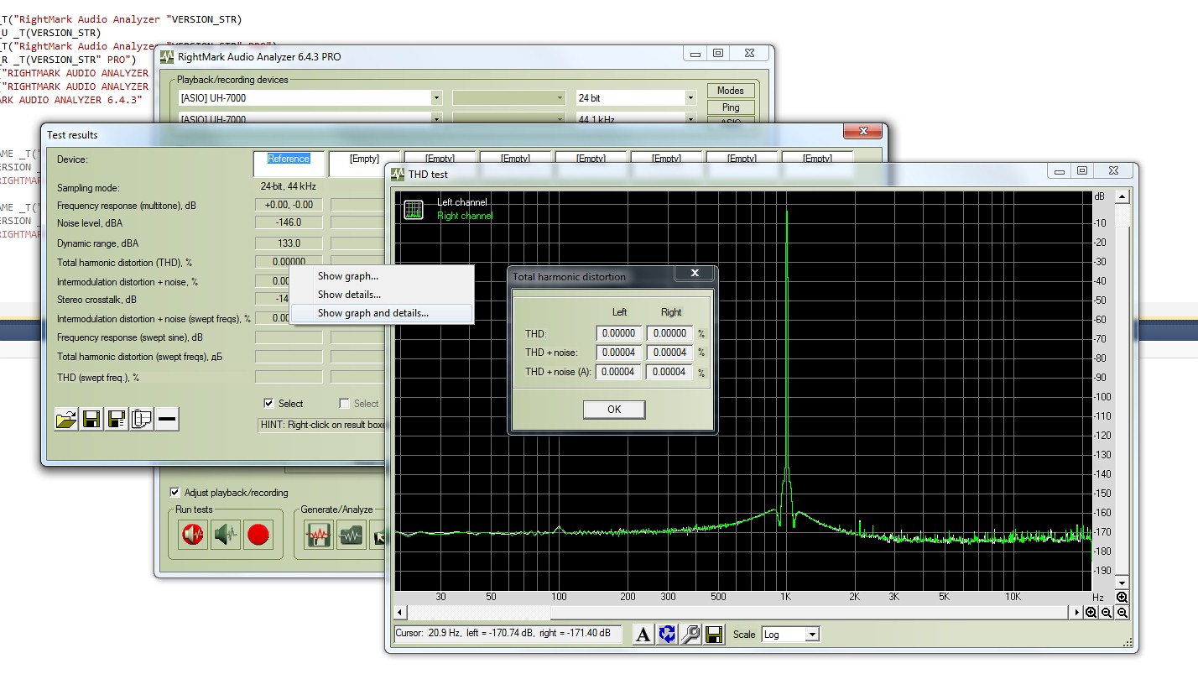
Task: Open the Scale Log dropdown
Action: 811,635
